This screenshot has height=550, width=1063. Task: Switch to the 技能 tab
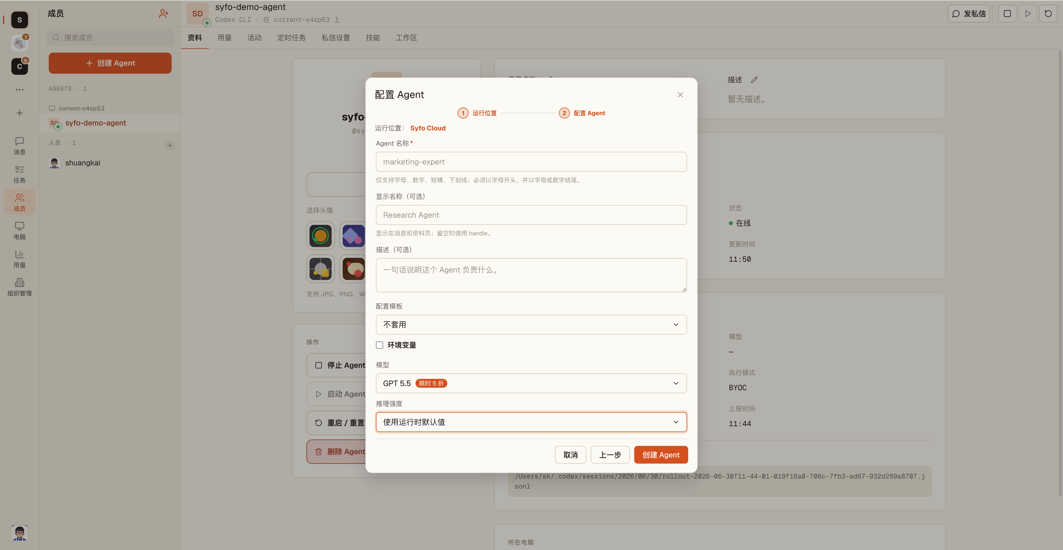(x=373, y=38)
